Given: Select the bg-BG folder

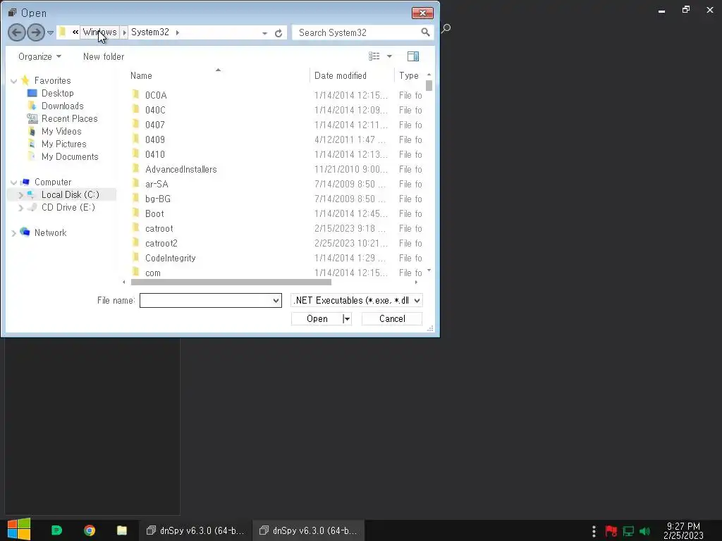Looking at the screenshot, I should [x=157, y=199].
